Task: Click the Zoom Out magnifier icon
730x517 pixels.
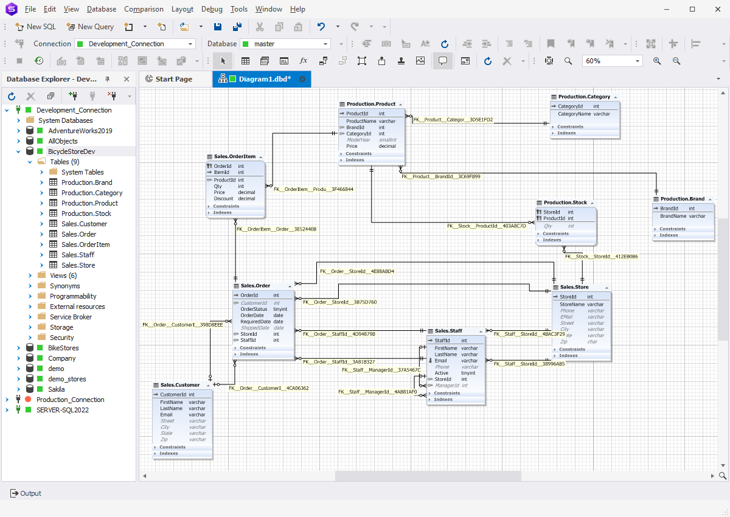Action: (676, 61)
